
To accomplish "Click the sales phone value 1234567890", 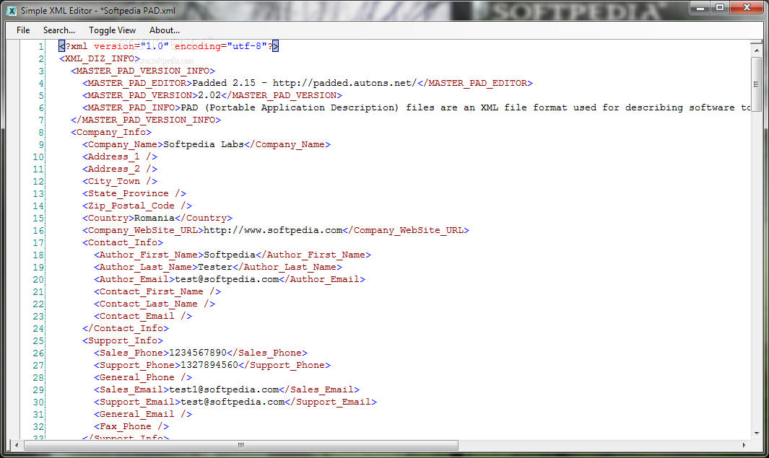I will 198,352.
